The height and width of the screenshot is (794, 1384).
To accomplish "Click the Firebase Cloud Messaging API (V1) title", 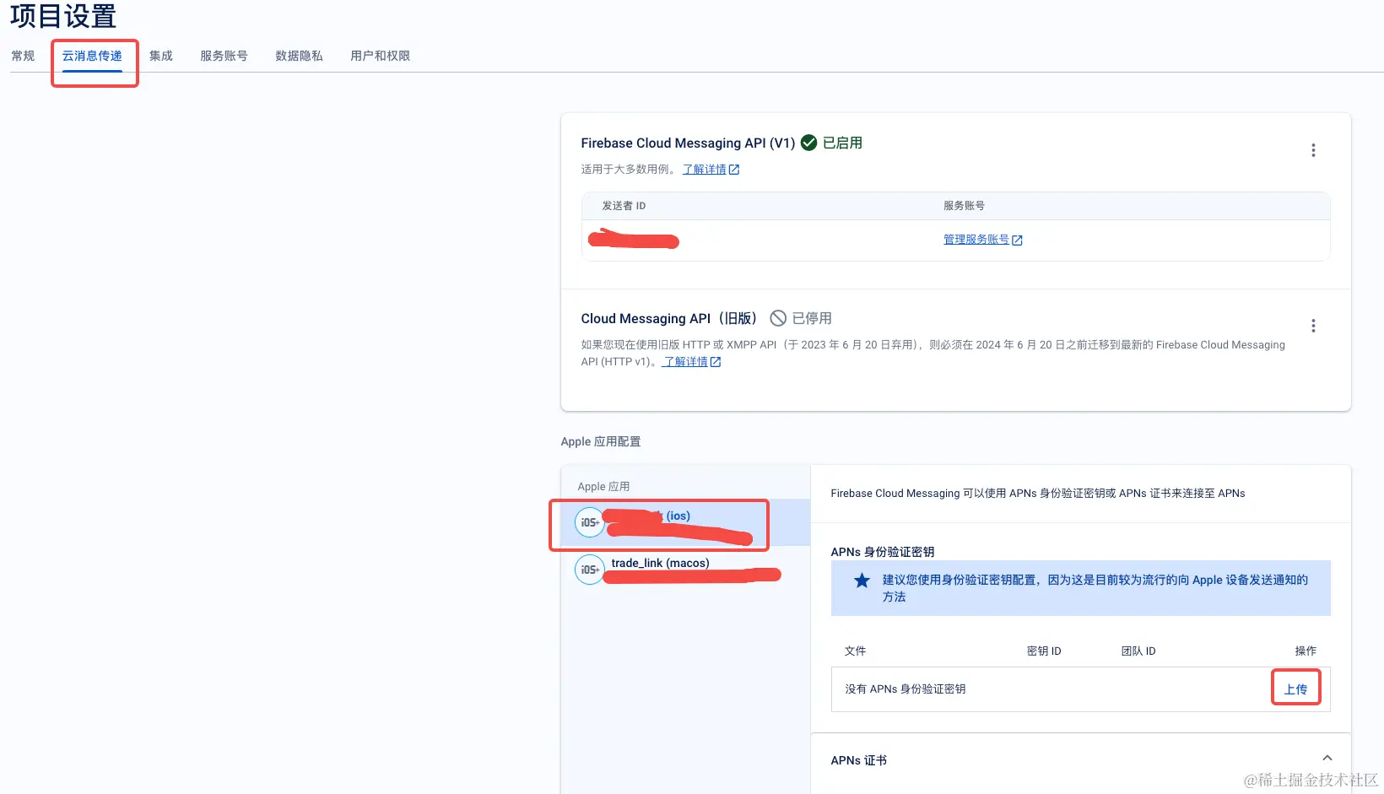I will pos(688,143).
